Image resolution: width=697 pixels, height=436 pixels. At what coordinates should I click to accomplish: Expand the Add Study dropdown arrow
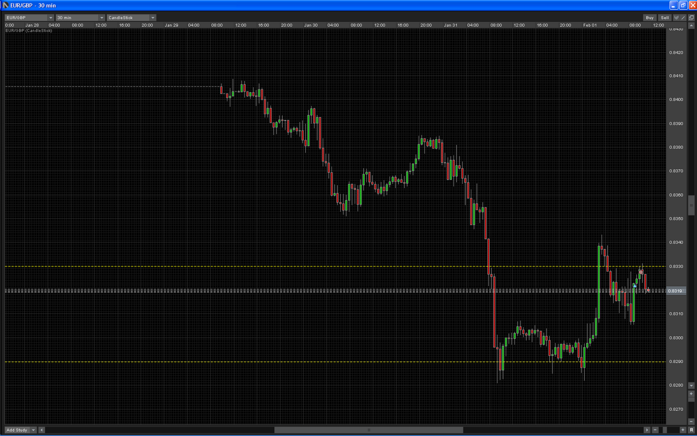[33, 430]
